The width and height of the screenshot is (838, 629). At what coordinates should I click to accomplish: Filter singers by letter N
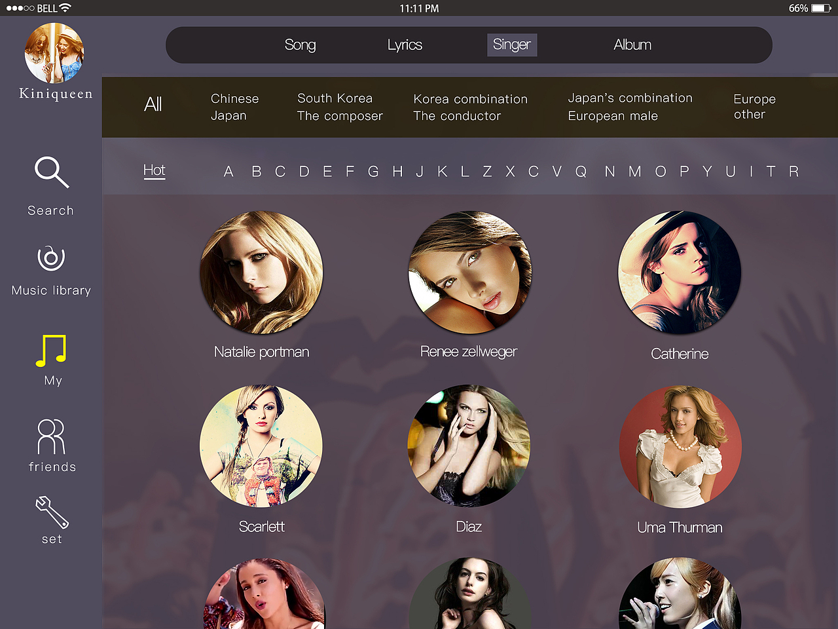point(610,172)
